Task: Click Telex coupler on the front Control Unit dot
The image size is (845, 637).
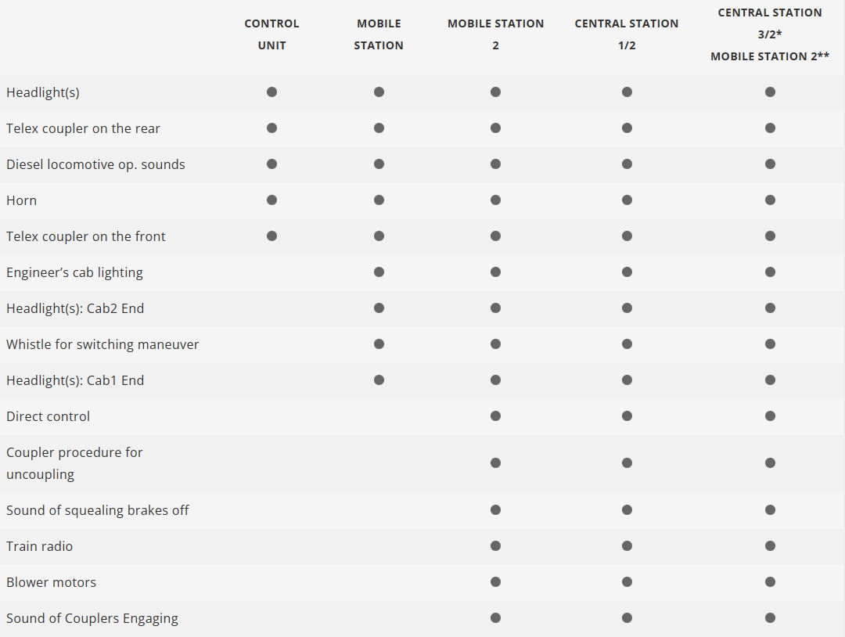Action: [x=271, y=236]
